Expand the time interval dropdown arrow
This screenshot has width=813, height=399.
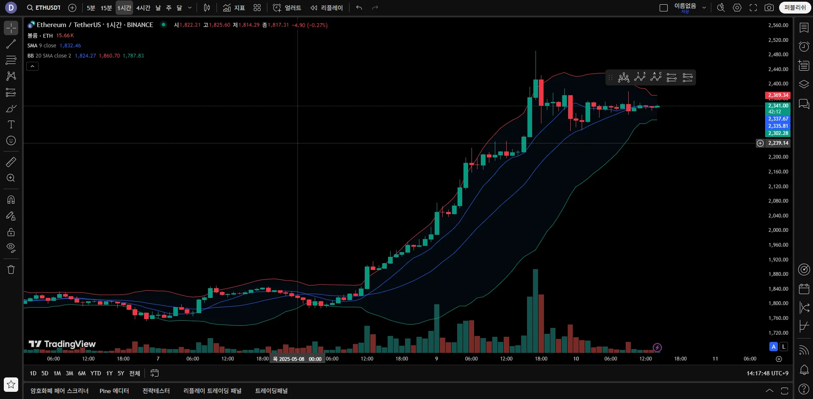coord(190,8)
